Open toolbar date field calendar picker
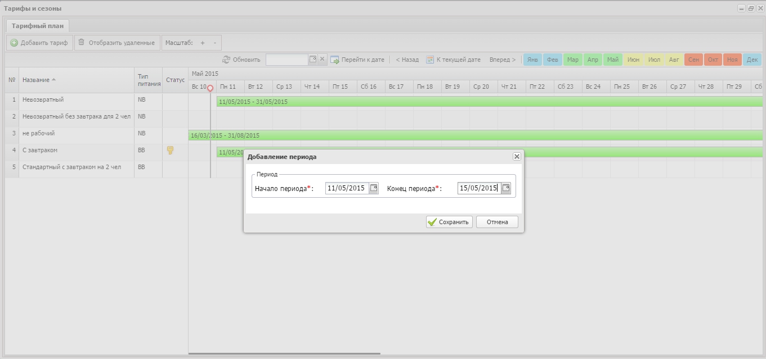This screenshot has height=359, width=766. 313,60
